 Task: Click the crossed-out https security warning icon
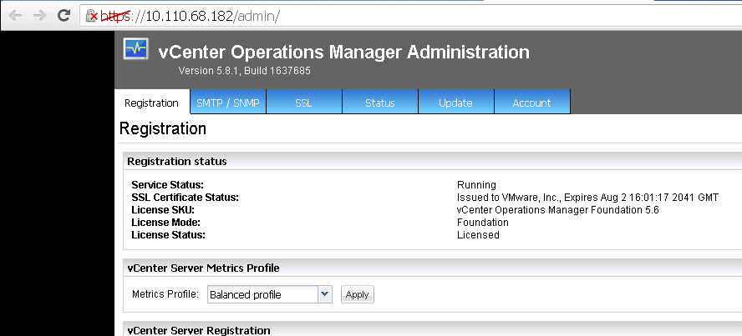pos(94,16)
